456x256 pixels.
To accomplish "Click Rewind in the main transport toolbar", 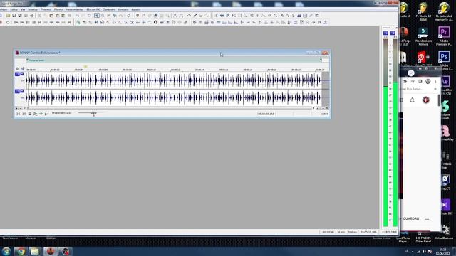I will point(51,22).
